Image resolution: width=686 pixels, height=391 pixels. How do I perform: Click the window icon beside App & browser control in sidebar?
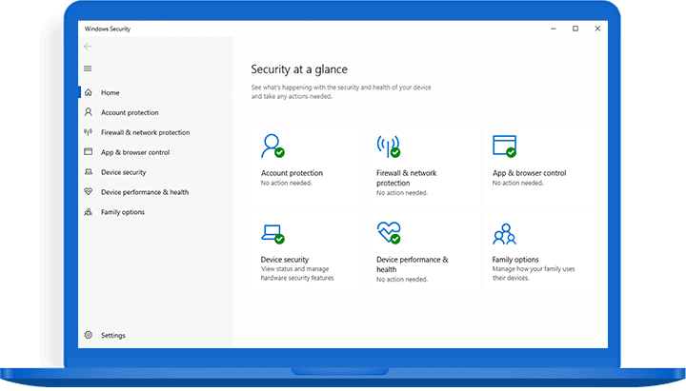(x=89, y=151)
